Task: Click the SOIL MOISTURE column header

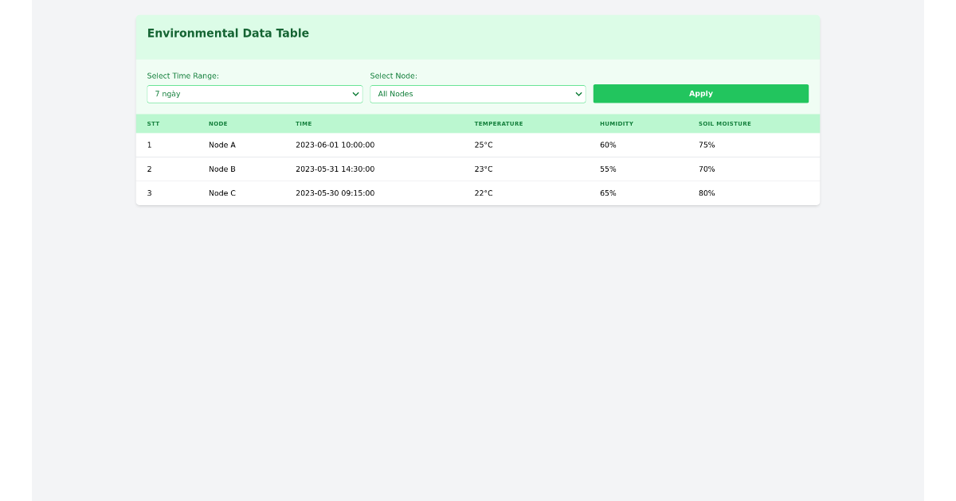Action: tap(723, 123)
